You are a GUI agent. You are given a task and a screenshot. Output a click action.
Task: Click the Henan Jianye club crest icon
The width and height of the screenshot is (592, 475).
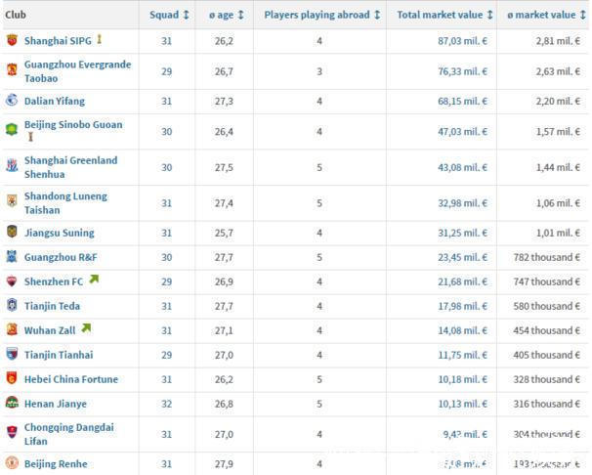point(12,403)
